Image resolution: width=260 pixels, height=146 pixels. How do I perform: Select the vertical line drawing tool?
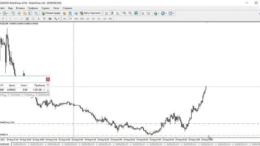[10, 19]
